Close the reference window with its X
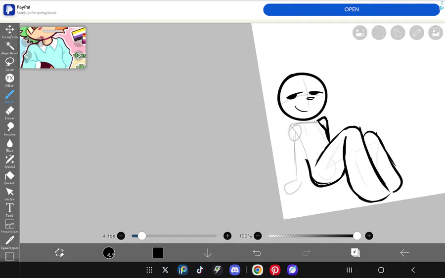 79,42
